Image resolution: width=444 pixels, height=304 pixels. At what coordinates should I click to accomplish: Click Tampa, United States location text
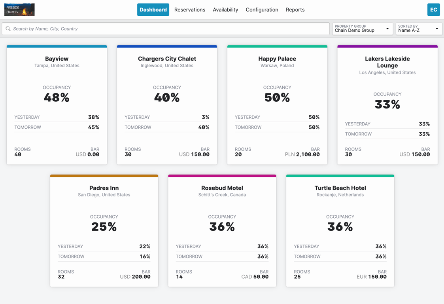57,65
